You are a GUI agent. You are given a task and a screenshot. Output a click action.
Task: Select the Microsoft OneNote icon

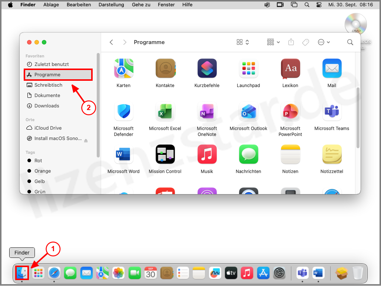[x=207, y=111]
